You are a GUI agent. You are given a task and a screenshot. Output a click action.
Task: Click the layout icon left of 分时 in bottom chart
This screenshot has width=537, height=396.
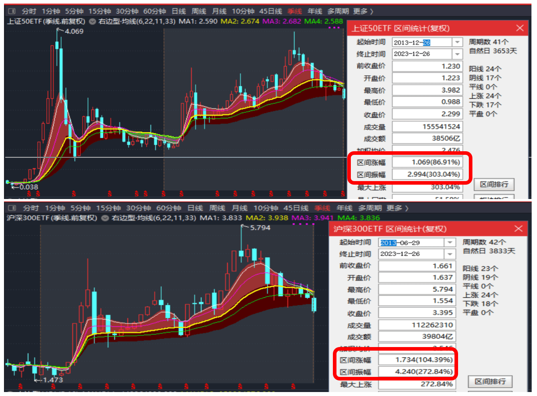(x=12, y=208)
